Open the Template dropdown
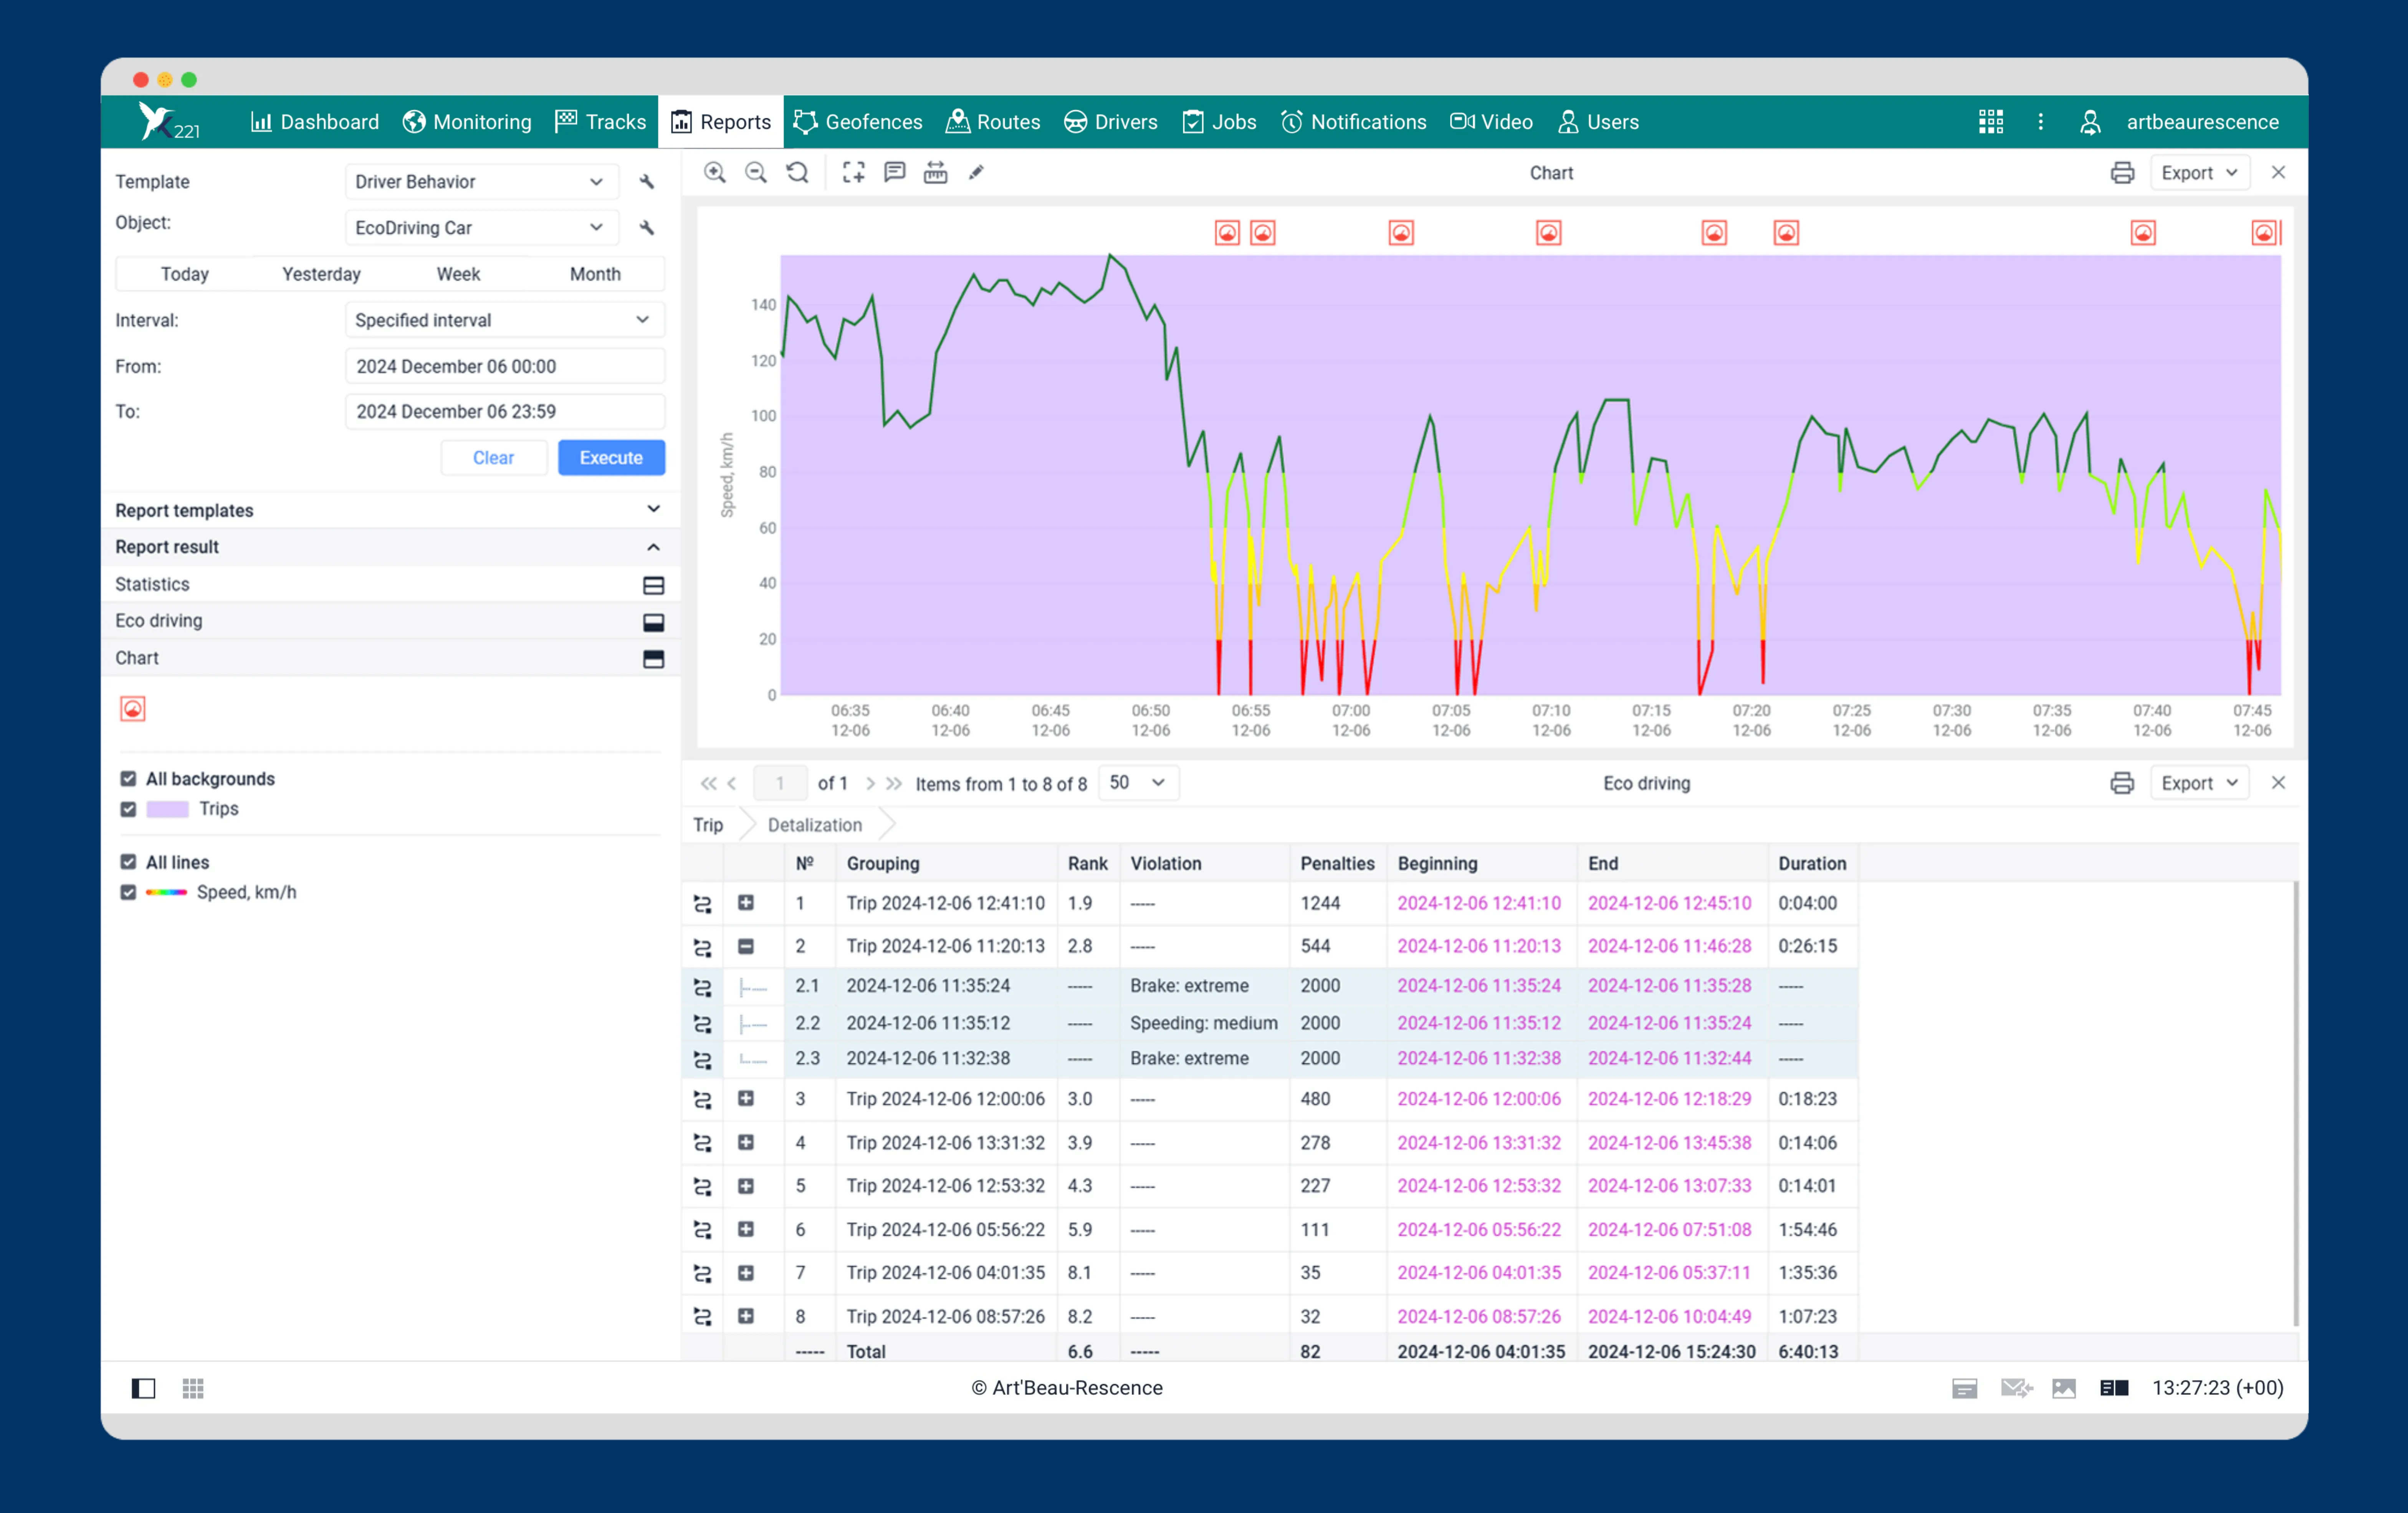 coord(482,182)
